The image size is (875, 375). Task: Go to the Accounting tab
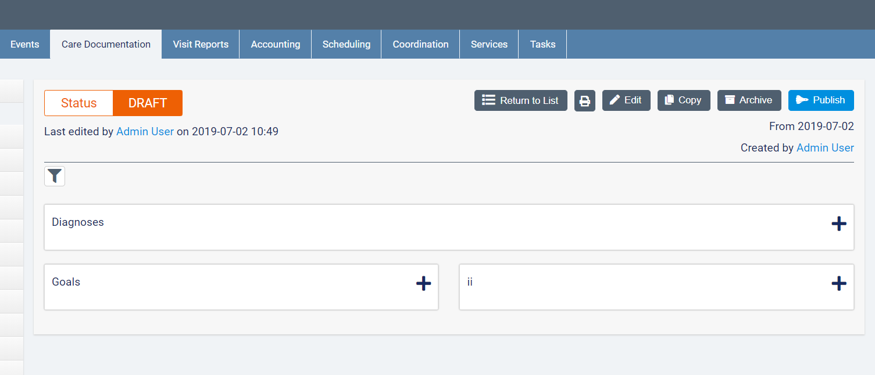pyautogui.click(x=276, y=44)
